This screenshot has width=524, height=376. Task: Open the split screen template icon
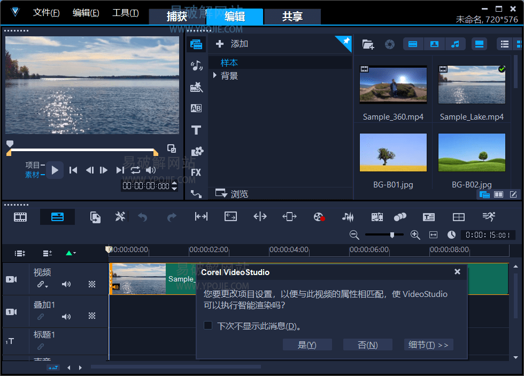tap(459, 217)
